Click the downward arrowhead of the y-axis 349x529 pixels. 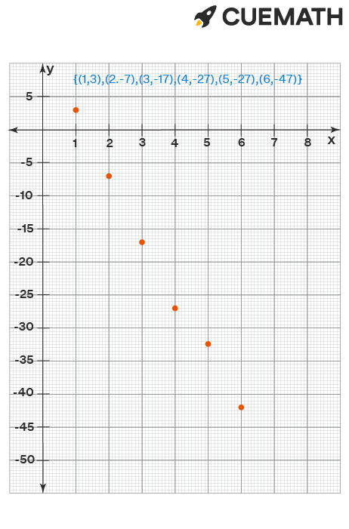pos(43,488)
